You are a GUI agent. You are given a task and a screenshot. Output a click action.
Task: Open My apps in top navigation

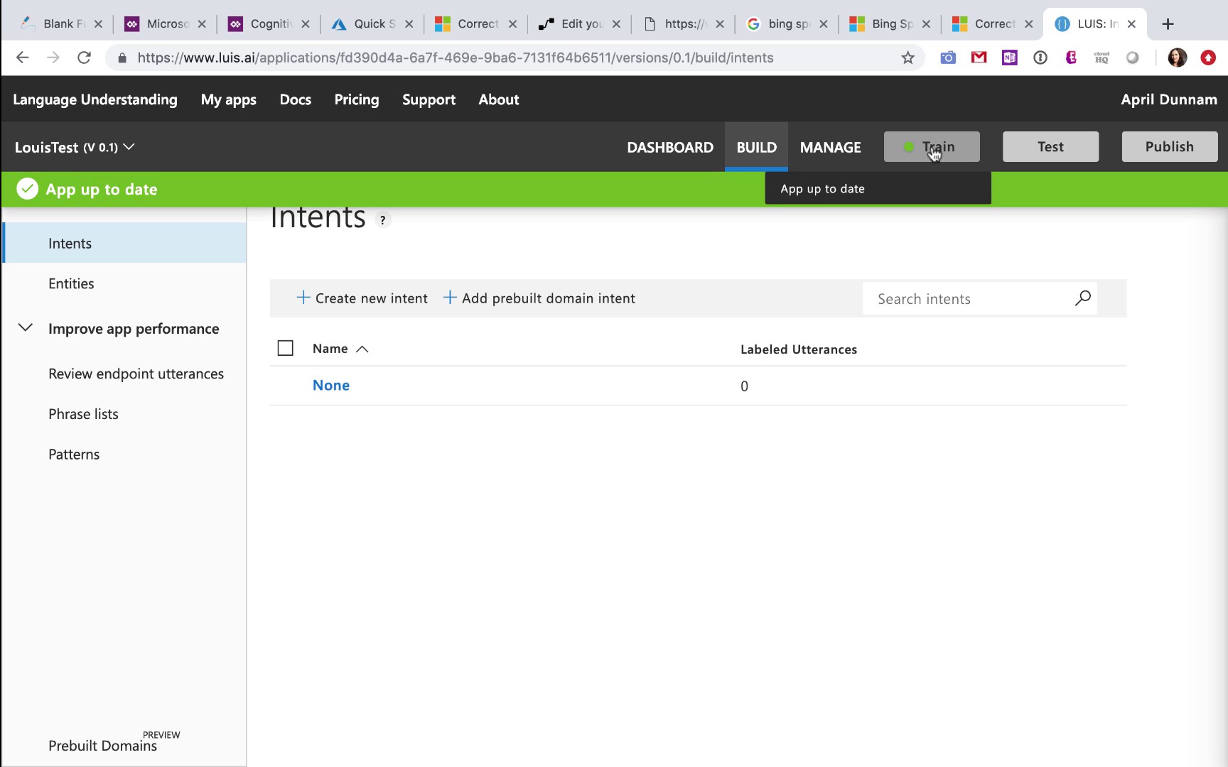tap(228, 99)
